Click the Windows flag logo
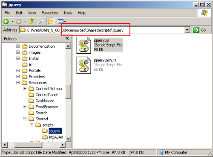 [204, 13]
